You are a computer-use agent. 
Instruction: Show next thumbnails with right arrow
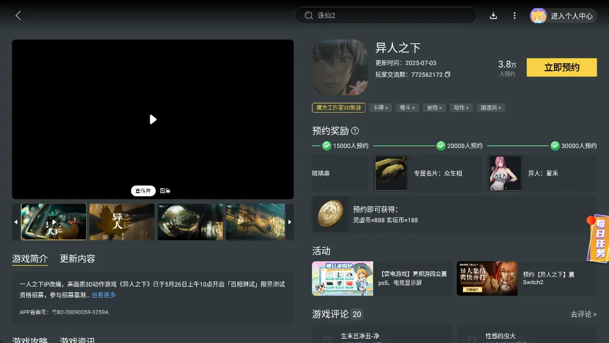(290, 222)
